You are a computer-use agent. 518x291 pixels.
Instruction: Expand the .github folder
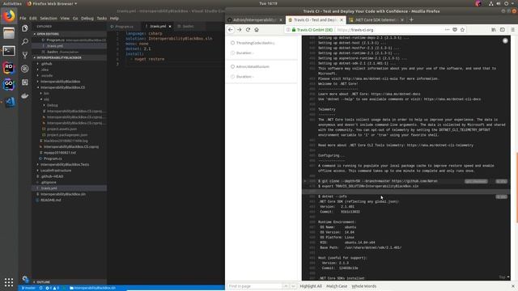(47, 64)
